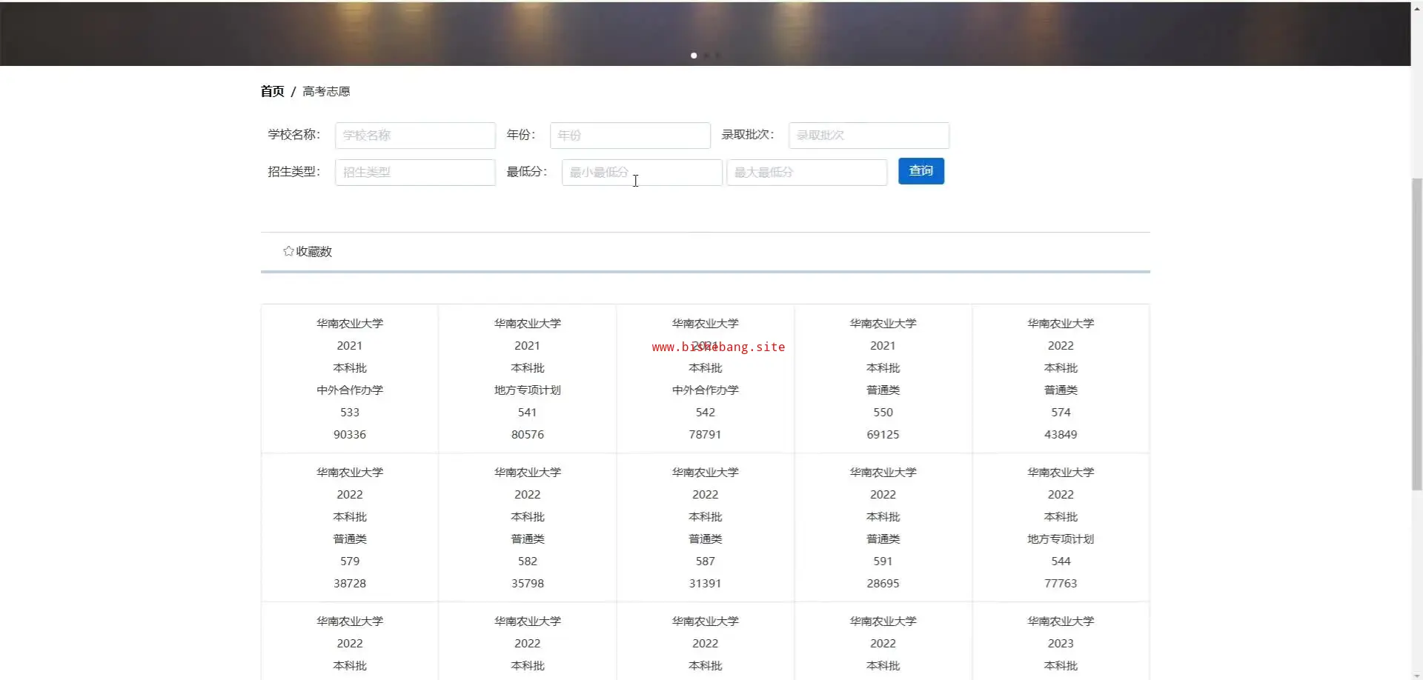The image size is (1423, 680).
Task: Select the first banner carousel dot
Action: [694, 56]
